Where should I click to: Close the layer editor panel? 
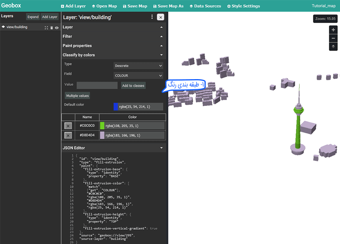161,17
